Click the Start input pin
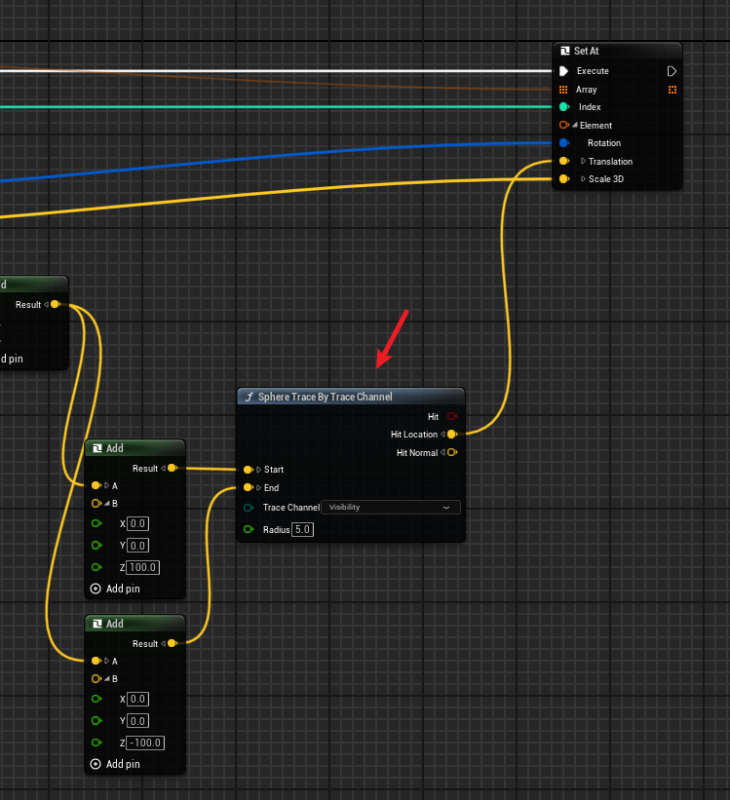This screenshot has width=730, height=800. pos(249,470)
